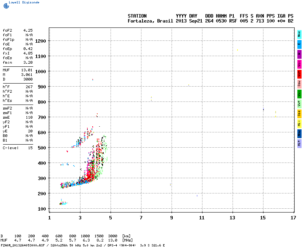This screenshot has width=305, height=248.
Task: Select the MUF value 13.01
Action: click(x=27, y=70)
